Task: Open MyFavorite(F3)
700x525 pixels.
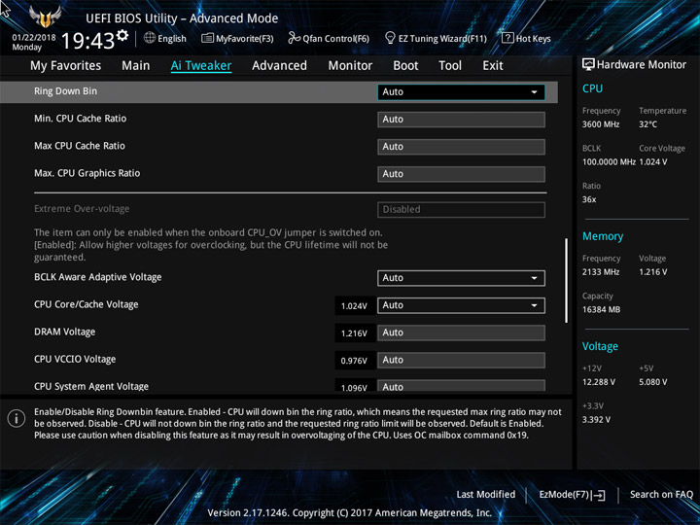Action: (x=237, y=38)
